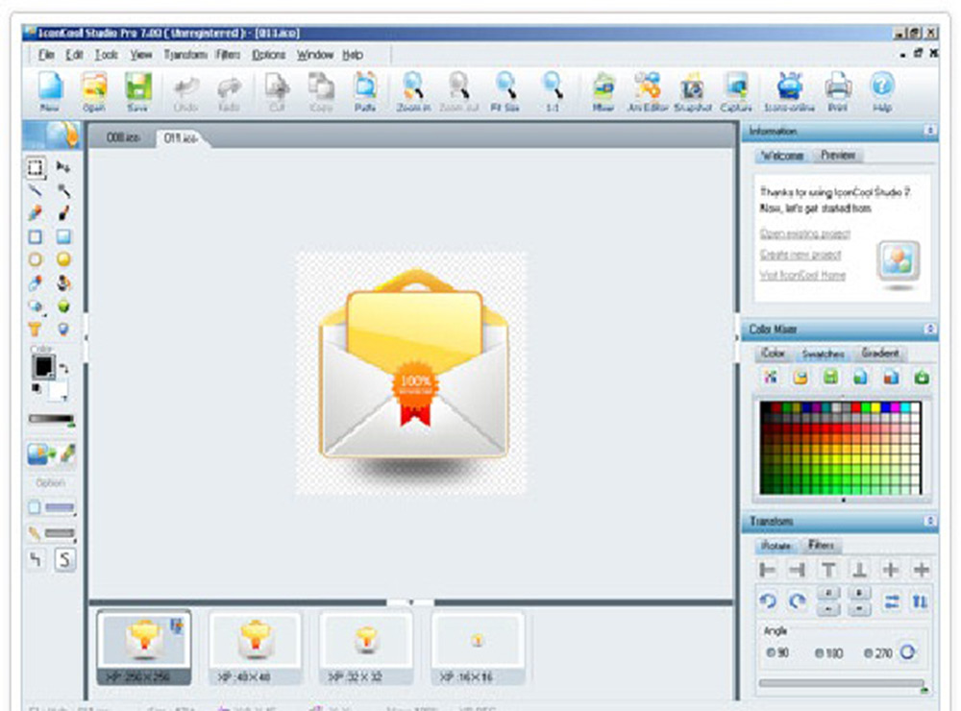Switch to the Gradient tab
The height and width of the screenshot is (711, 961).
coord(880,353)
